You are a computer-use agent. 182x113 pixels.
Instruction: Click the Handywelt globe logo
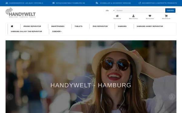click(x=21, y=13)
